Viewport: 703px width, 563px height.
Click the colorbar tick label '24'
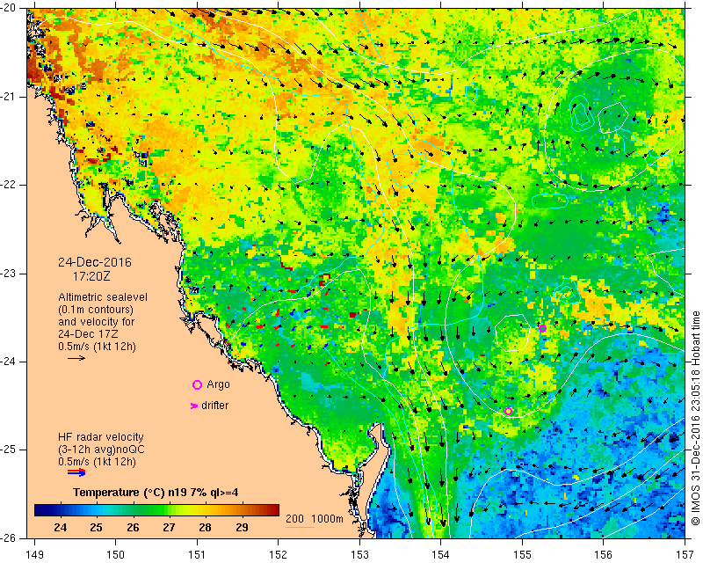click(61, 527)
